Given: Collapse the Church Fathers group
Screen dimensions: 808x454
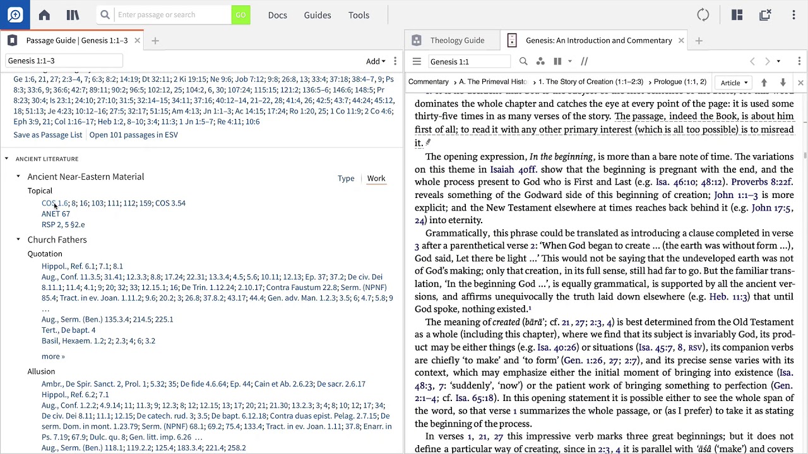Looking at the screenshot, I should click(18, 240).
